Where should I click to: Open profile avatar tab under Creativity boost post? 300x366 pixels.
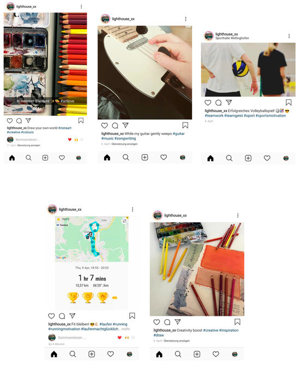[x=235, y=354]
